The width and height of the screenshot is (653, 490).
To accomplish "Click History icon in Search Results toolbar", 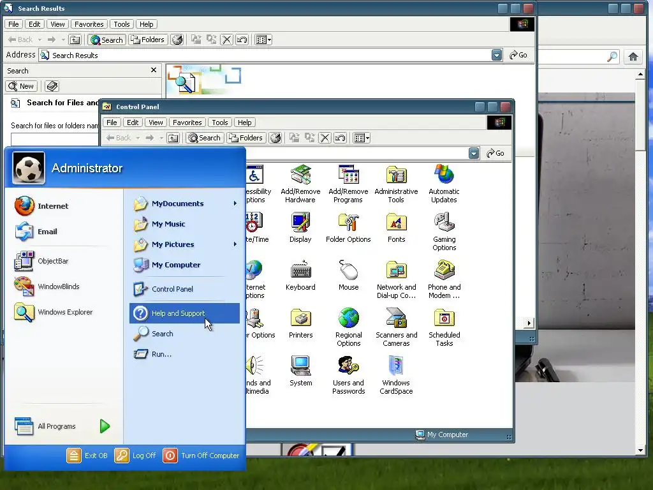I will [x=177, y=40].
